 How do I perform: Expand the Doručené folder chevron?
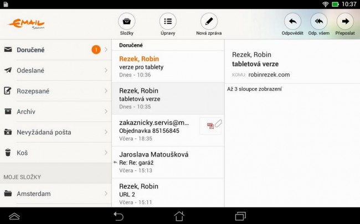click(x=106, y=50)
